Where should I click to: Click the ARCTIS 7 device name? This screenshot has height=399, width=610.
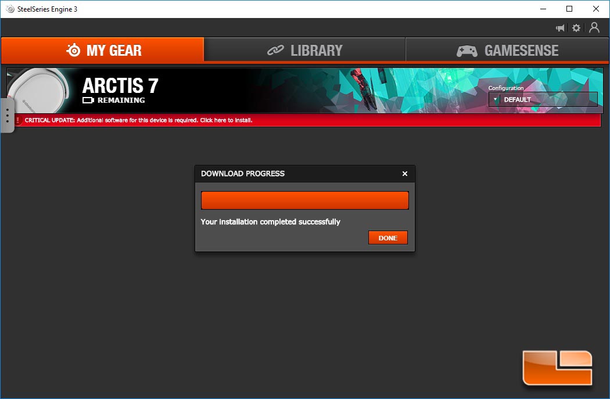click(x=120, y=85)
